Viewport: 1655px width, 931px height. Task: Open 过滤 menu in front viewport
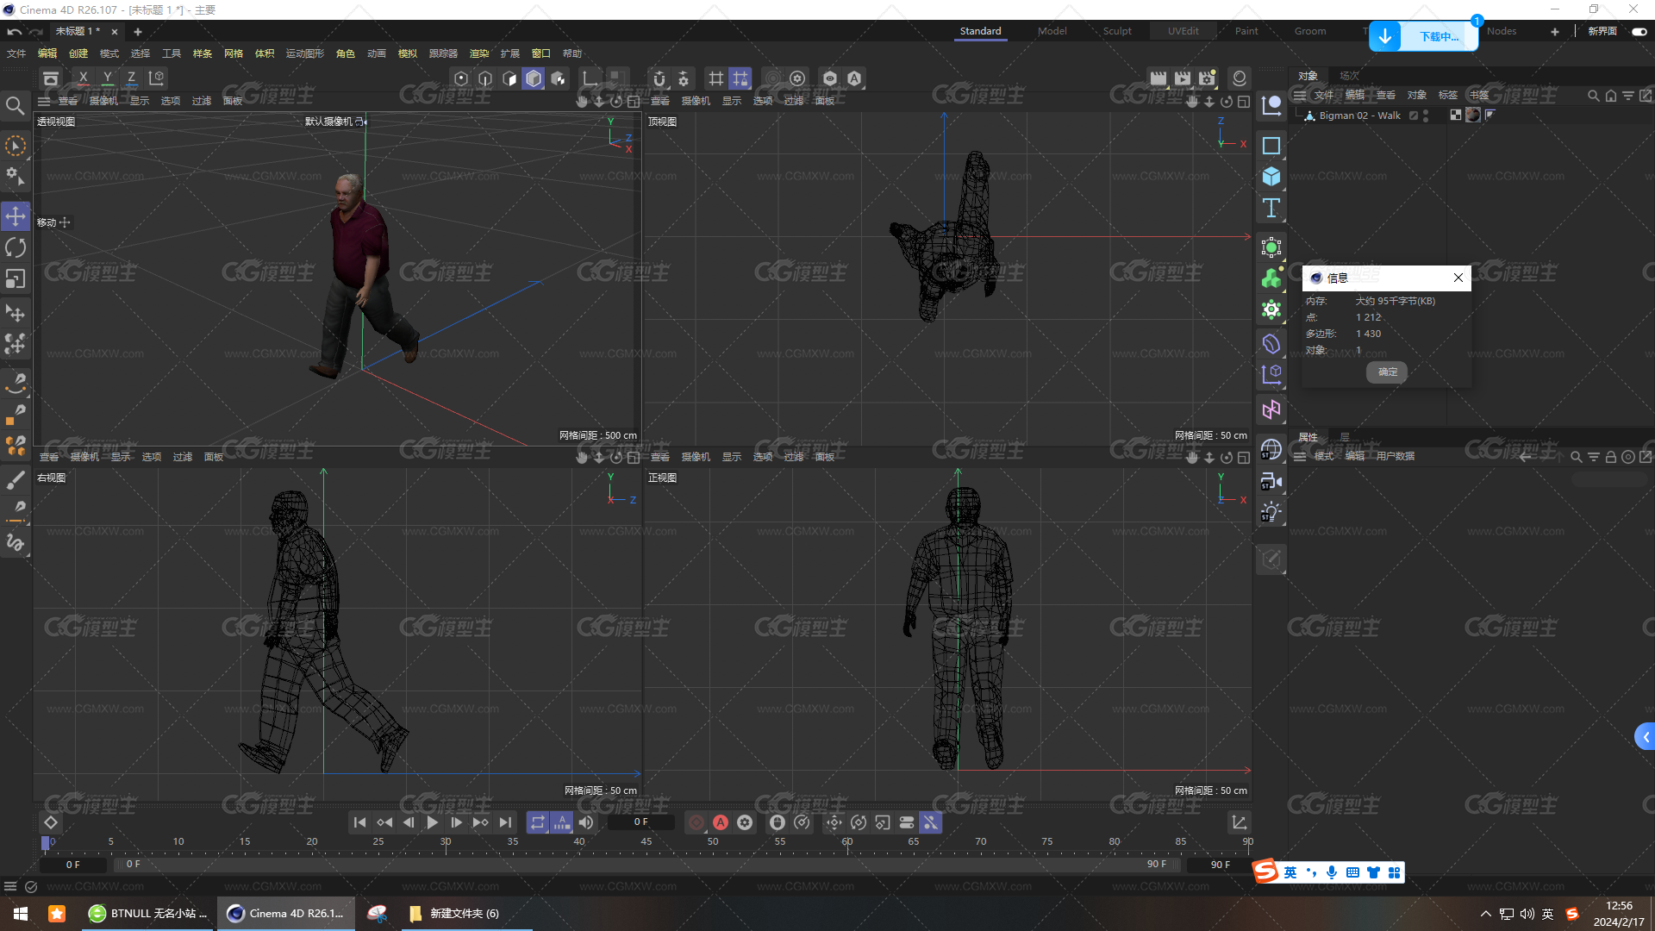(x=794, y=457)
